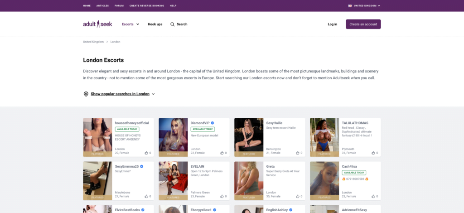Click Available Today badge on Cash4lisa

(354, 173)
